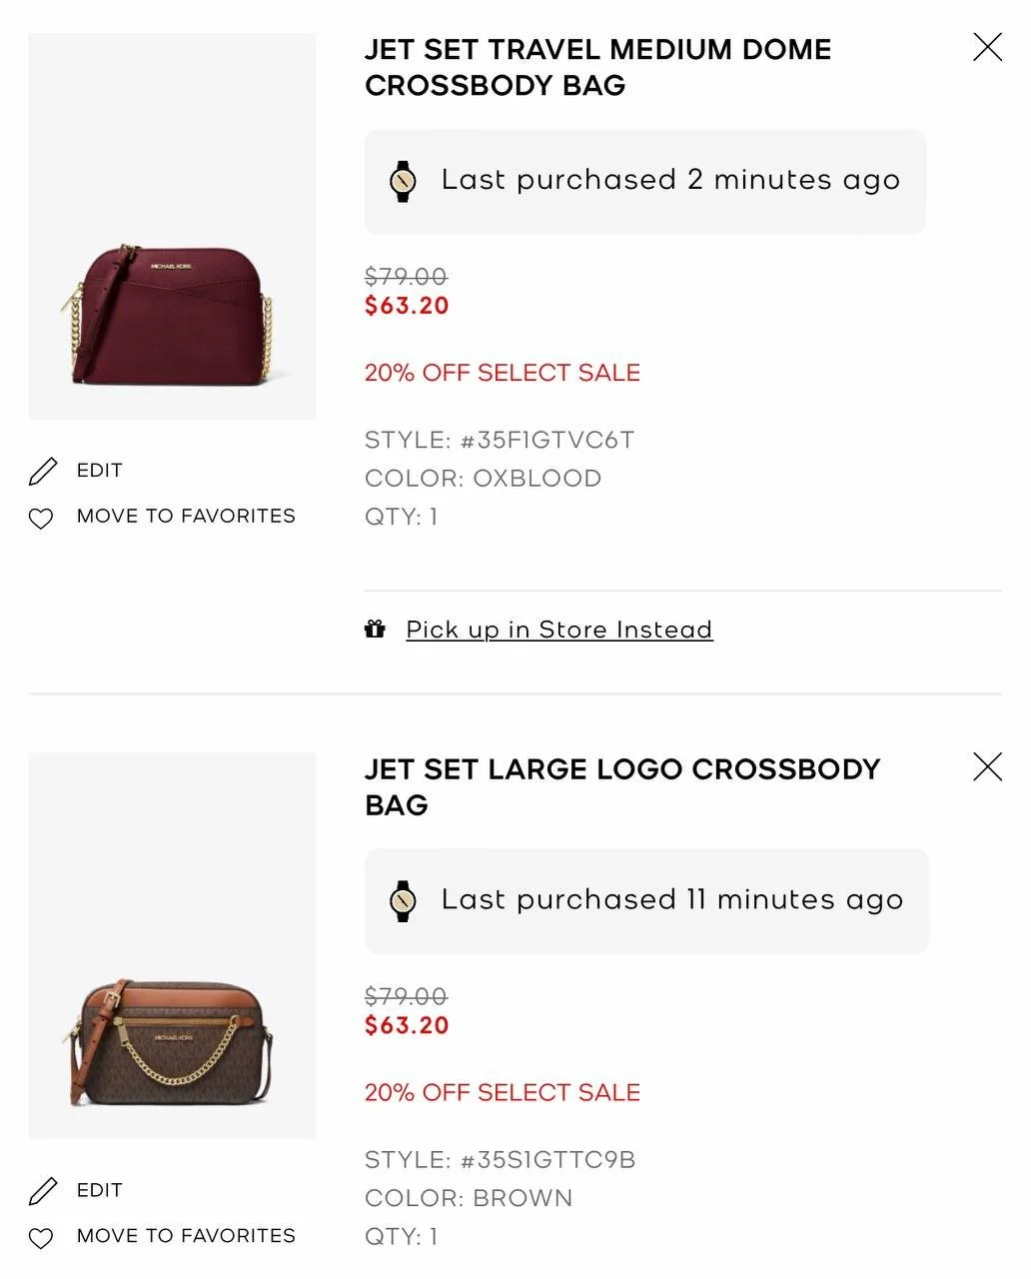Select EDIT label for Oxblood dome bag

click(100, 471)
